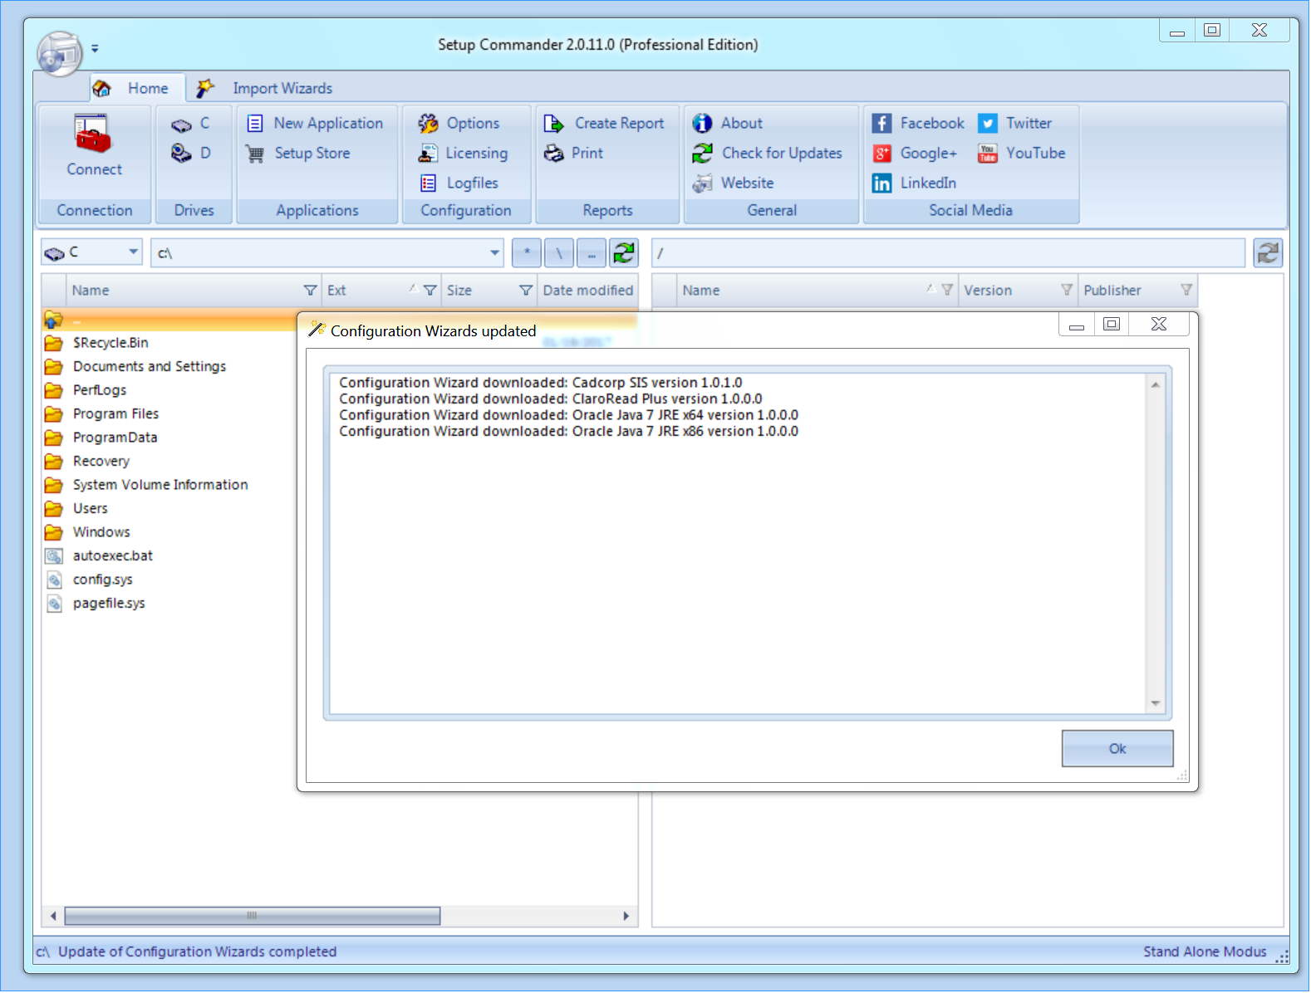Image resolution: width=1311 pixels, height=993 pixels.
Task: Click Create Report
Action: [x=604, y=124]
